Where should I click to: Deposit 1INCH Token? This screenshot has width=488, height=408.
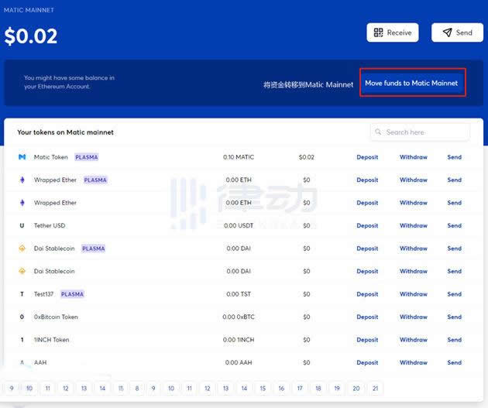point(367,340)
